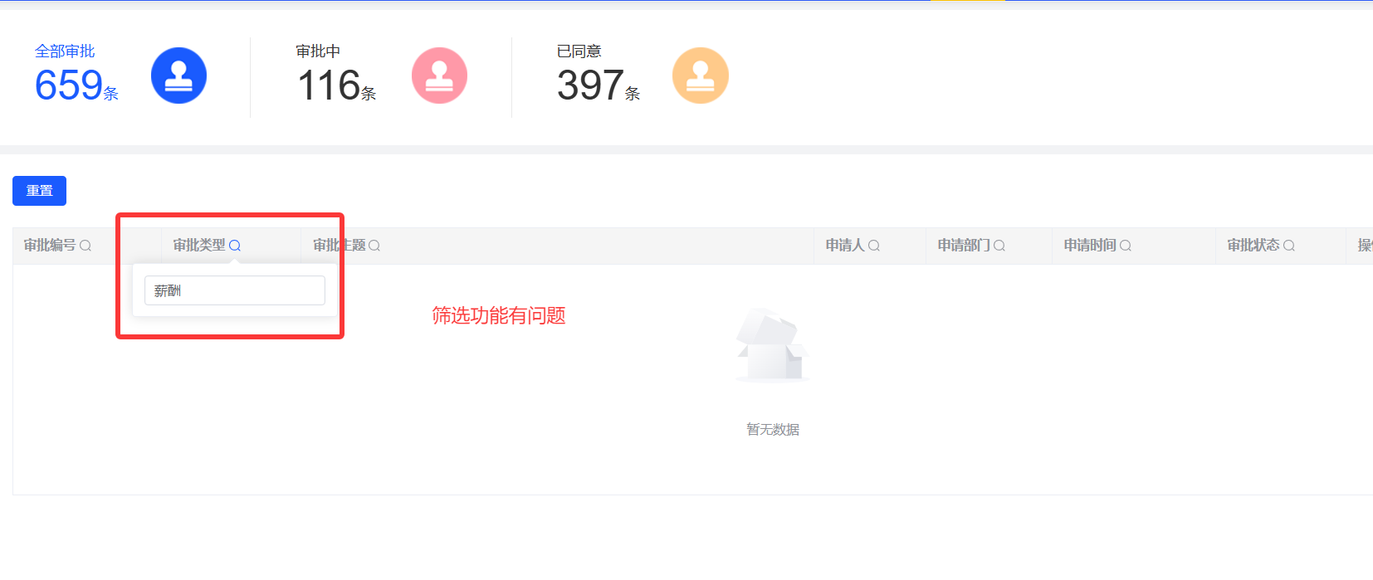Select the 已同意 category label
The width and height of the screenshot is (1373, 580).
pyautogui.click(x=579, y=51)
